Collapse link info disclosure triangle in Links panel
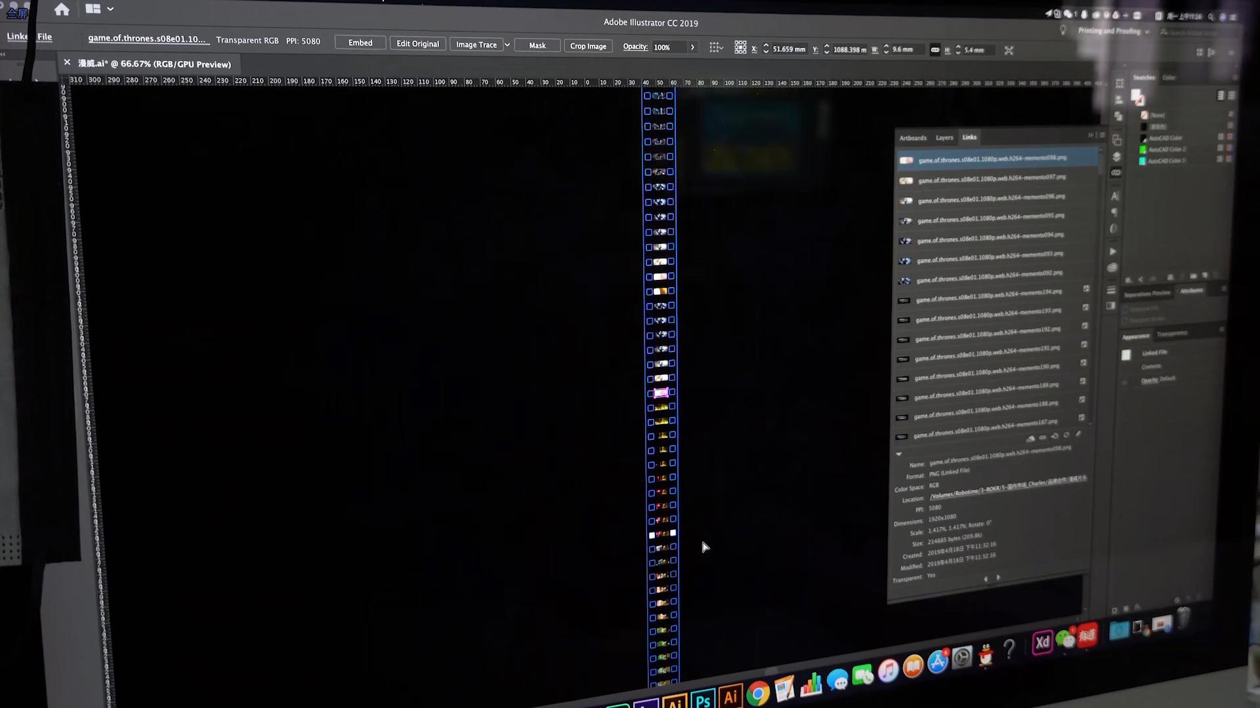 pyautogui.click(x=899, y=454)
